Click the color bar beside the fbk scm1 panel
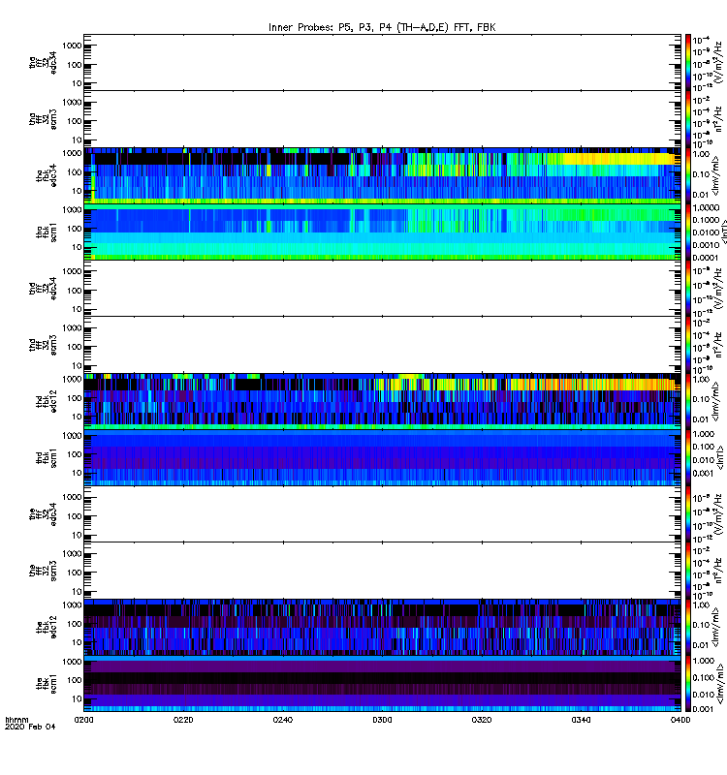 pyautogui.click(x=688, y=684)
